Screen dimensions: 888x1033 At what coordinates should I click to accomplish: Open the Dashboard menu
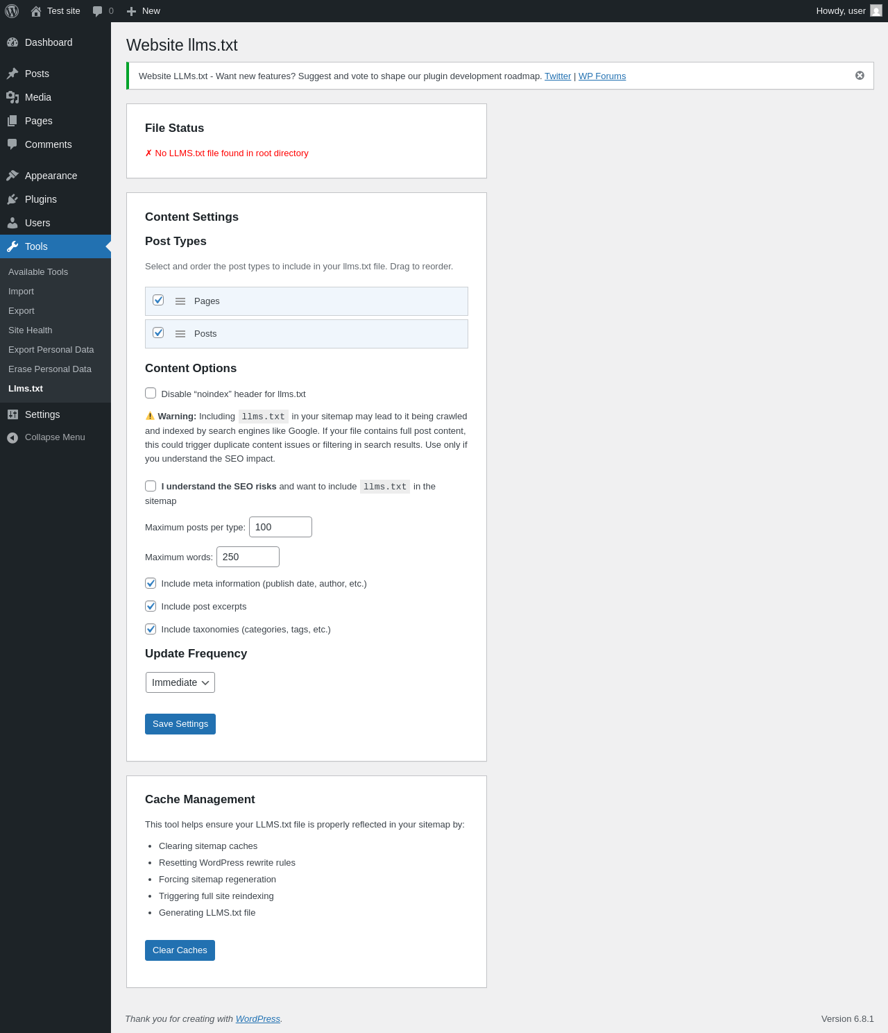pos(55,42)
